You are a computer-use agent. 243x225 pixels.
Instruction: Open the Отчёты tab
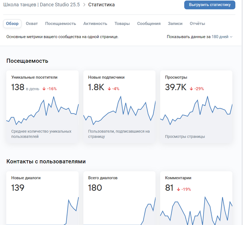coord(197,24)
